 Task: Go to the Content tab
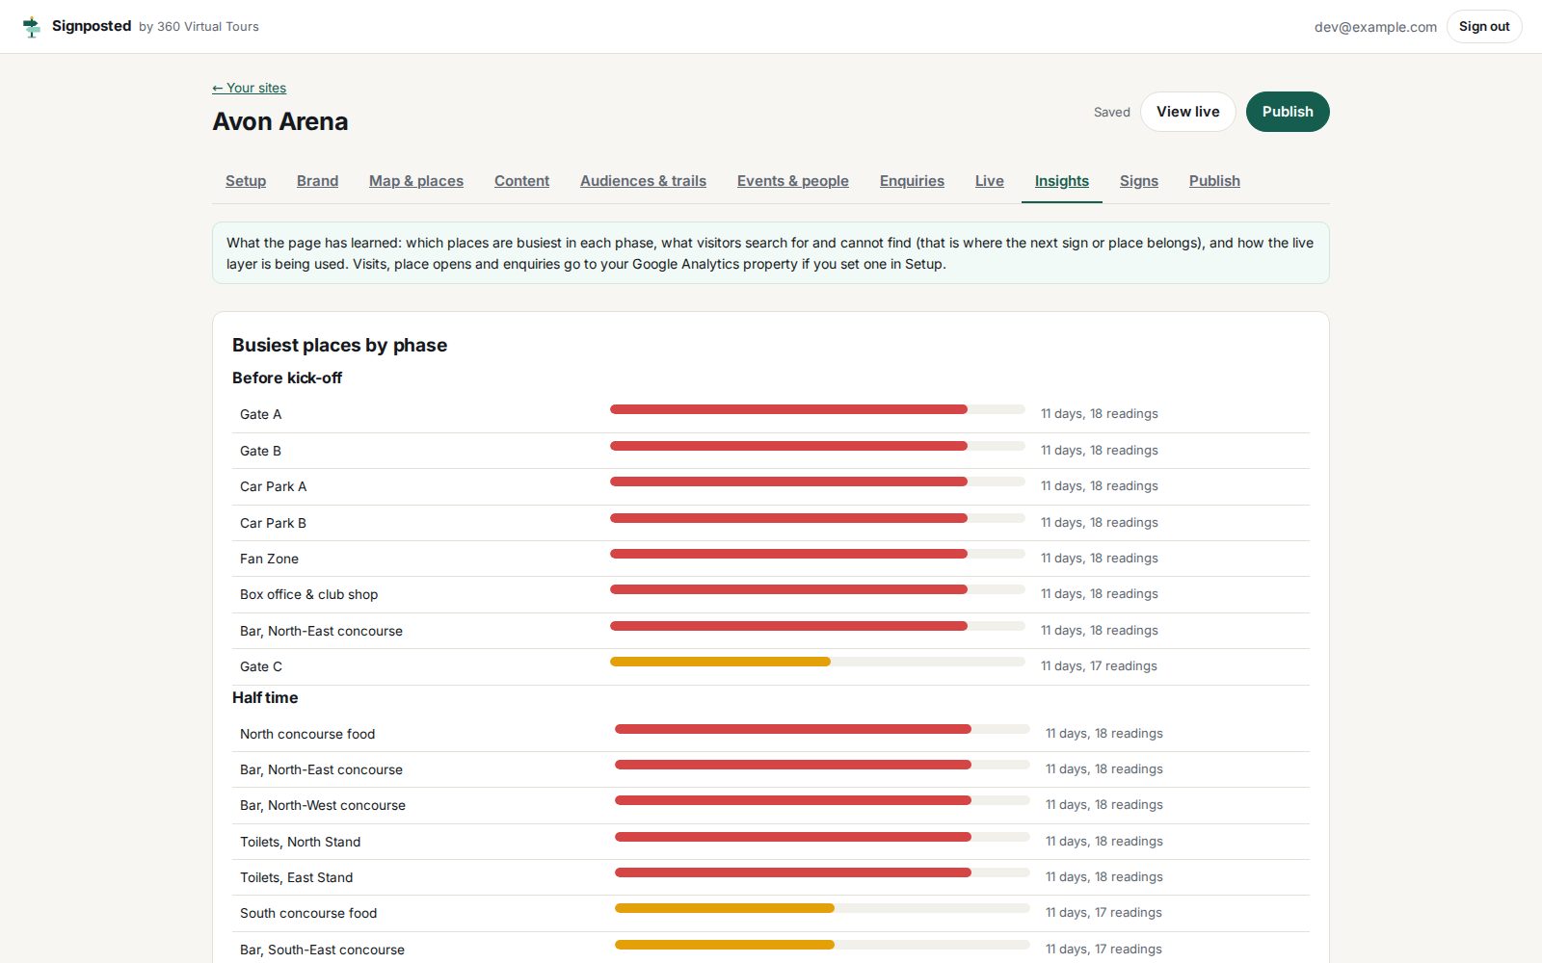tap(521, 181)
